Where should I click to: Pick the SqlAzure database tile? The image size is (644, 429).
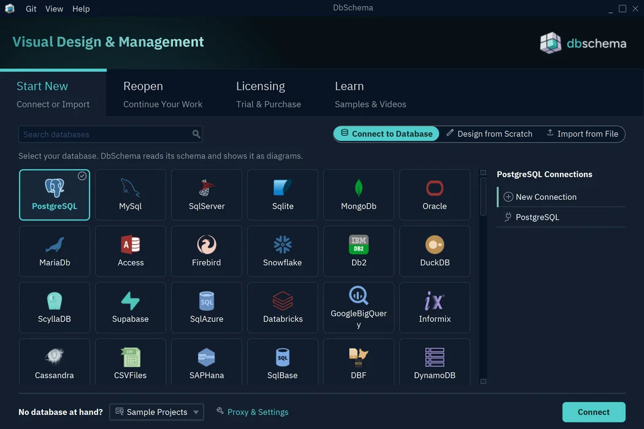tap(207, 308)
